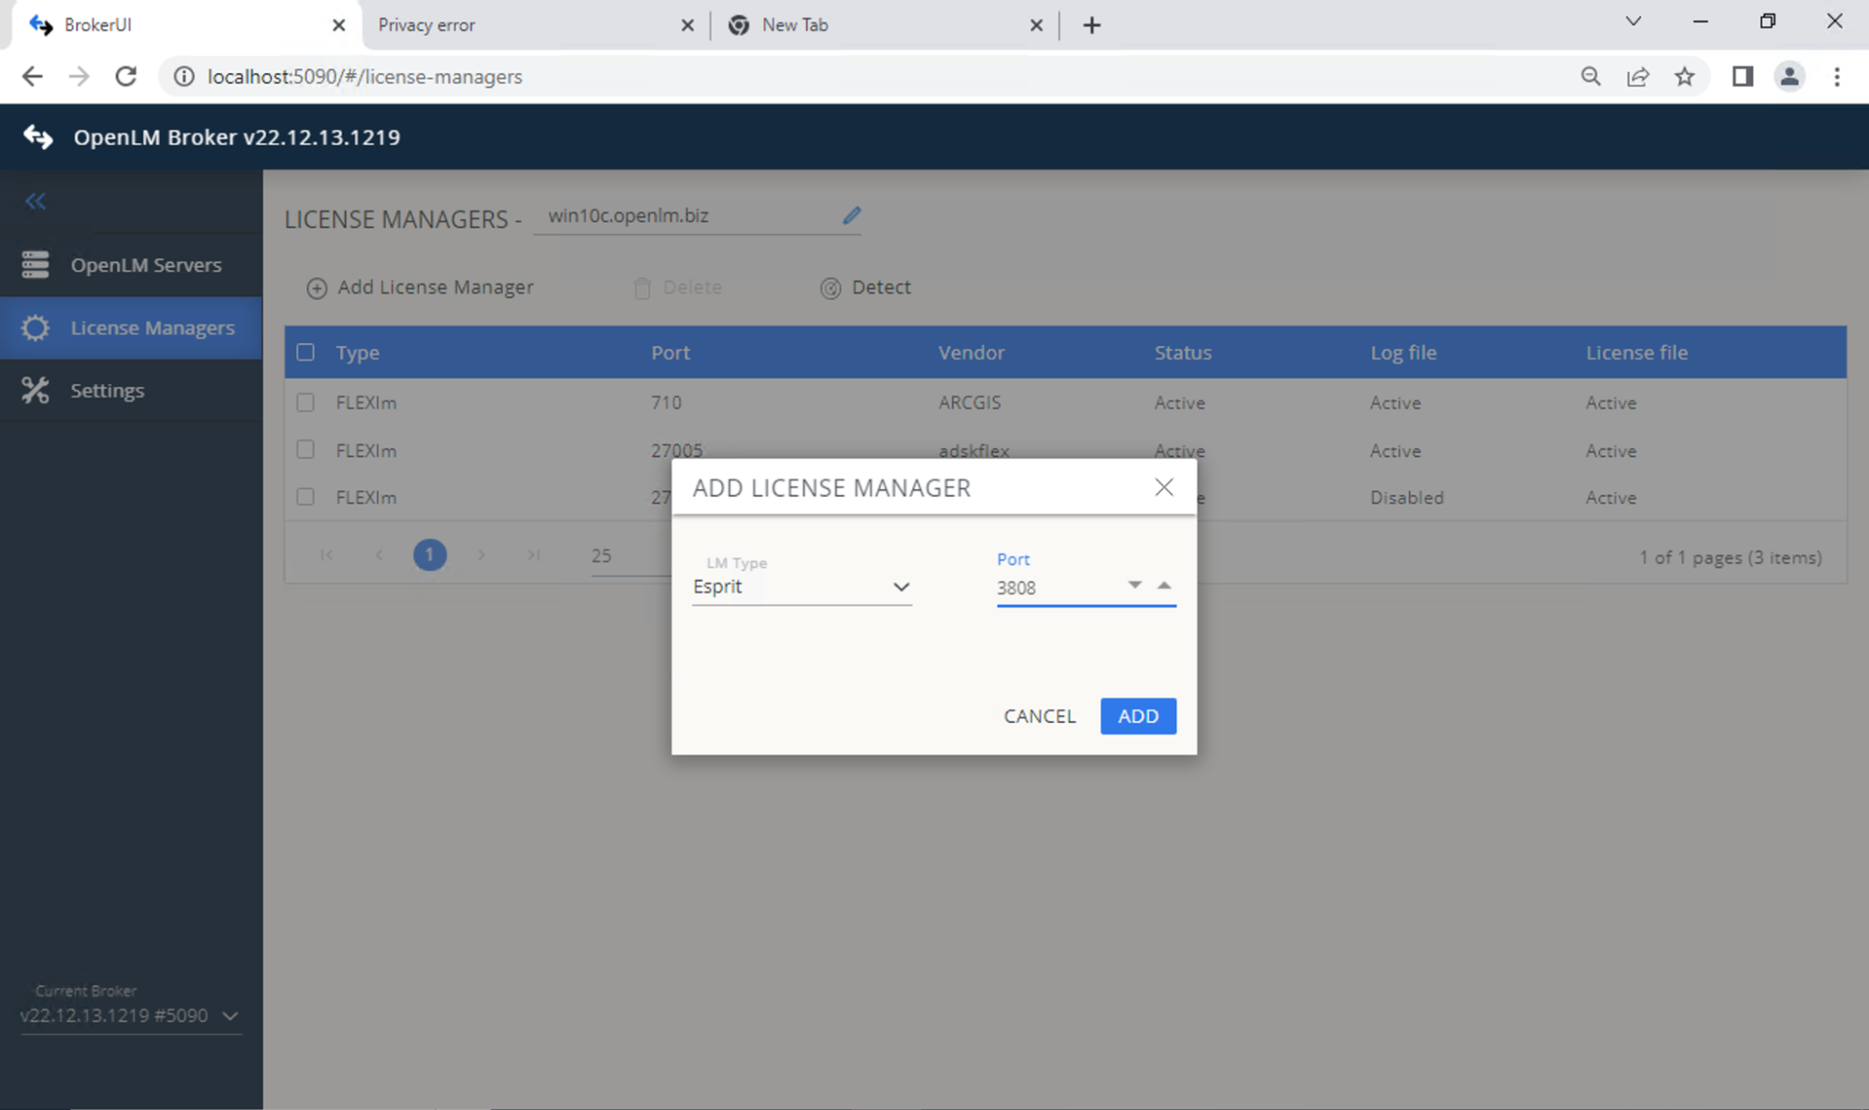
Task: Increase the Port value with up stepper arrow
Action: 1163,584
